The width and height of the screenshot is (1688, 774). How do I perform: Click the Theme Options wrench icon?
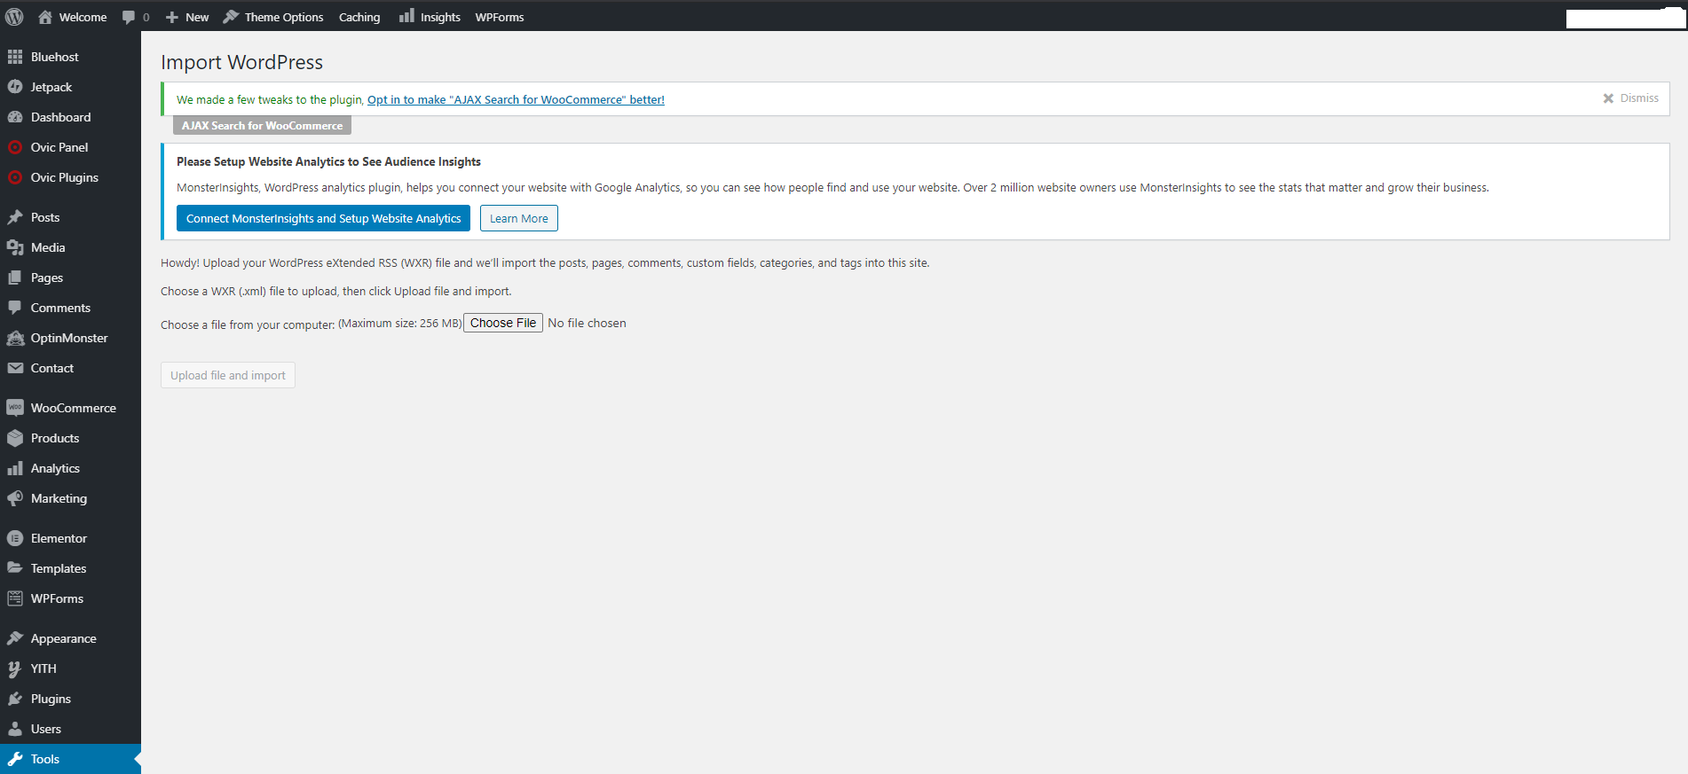pyautogui.click(x=231, y=17)
